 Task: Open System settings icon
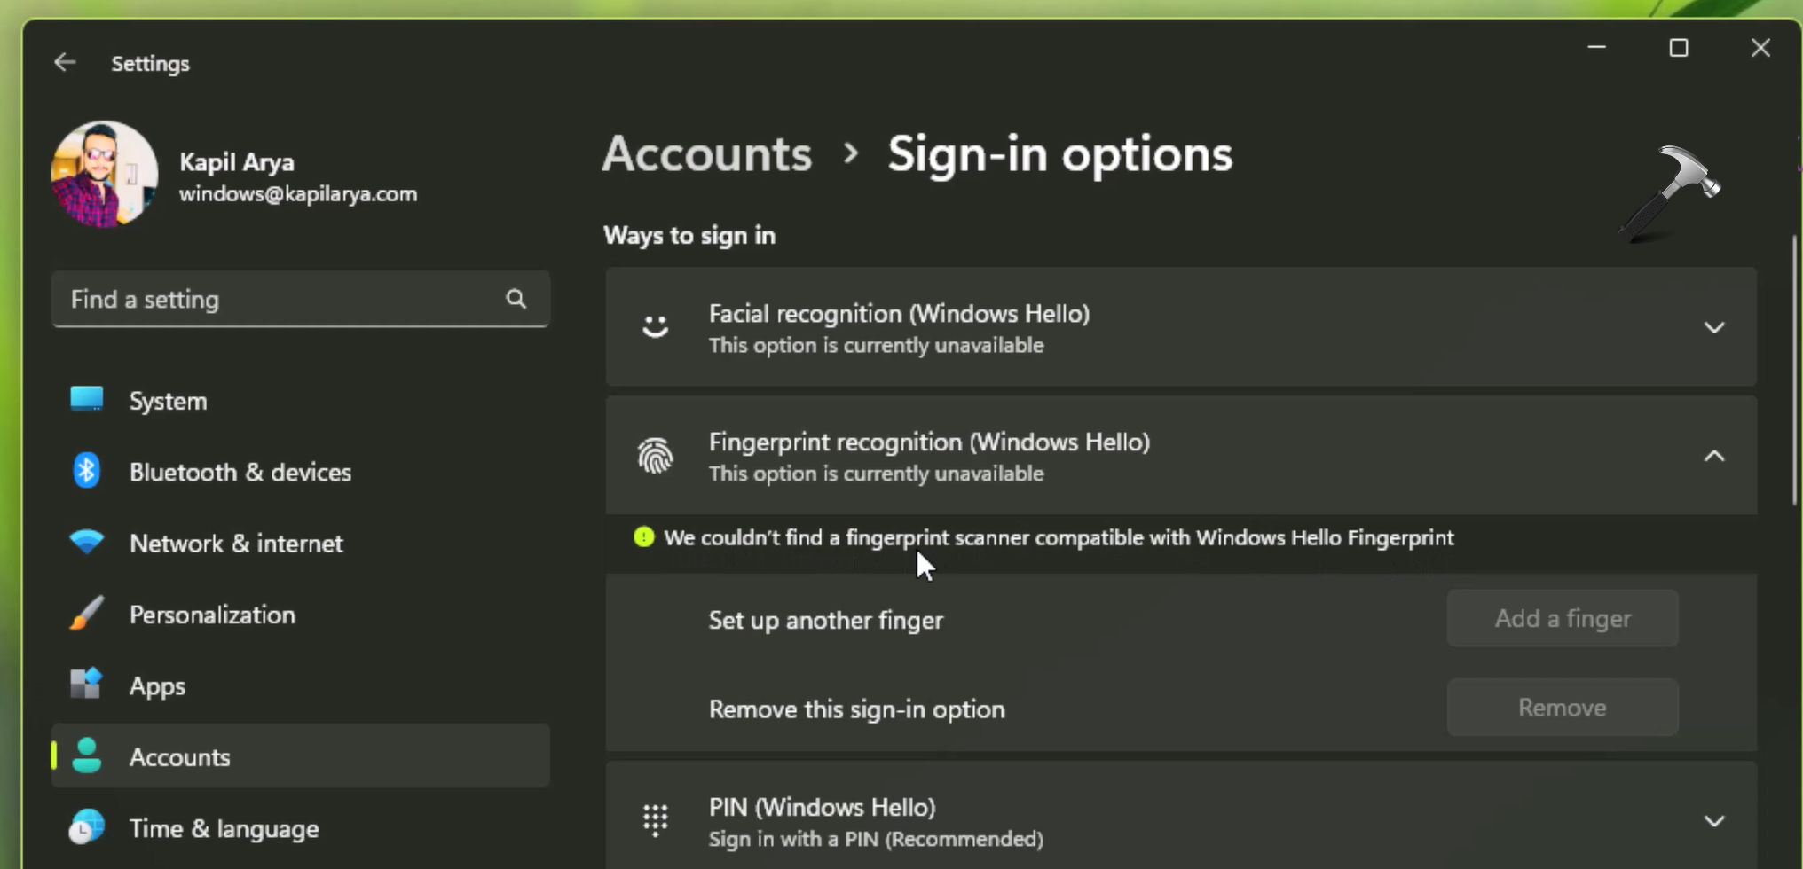(x=86, y=400)
